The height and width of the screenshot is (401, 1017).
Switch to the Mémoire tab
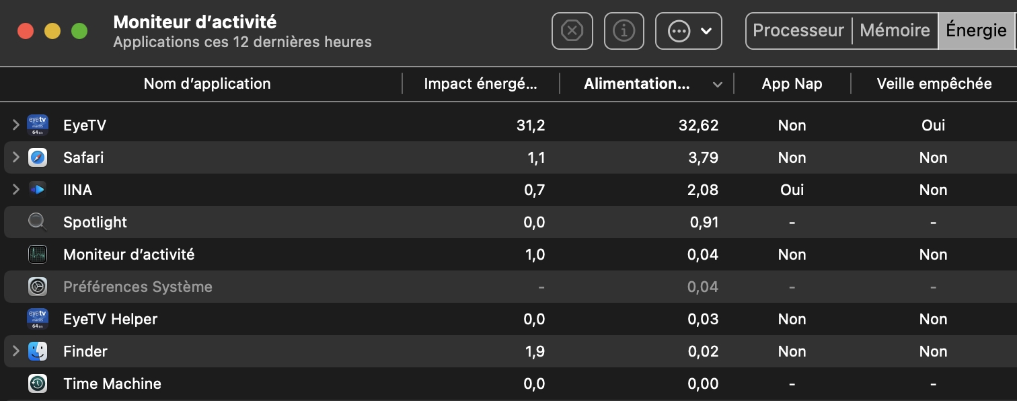tap(895, 31)
